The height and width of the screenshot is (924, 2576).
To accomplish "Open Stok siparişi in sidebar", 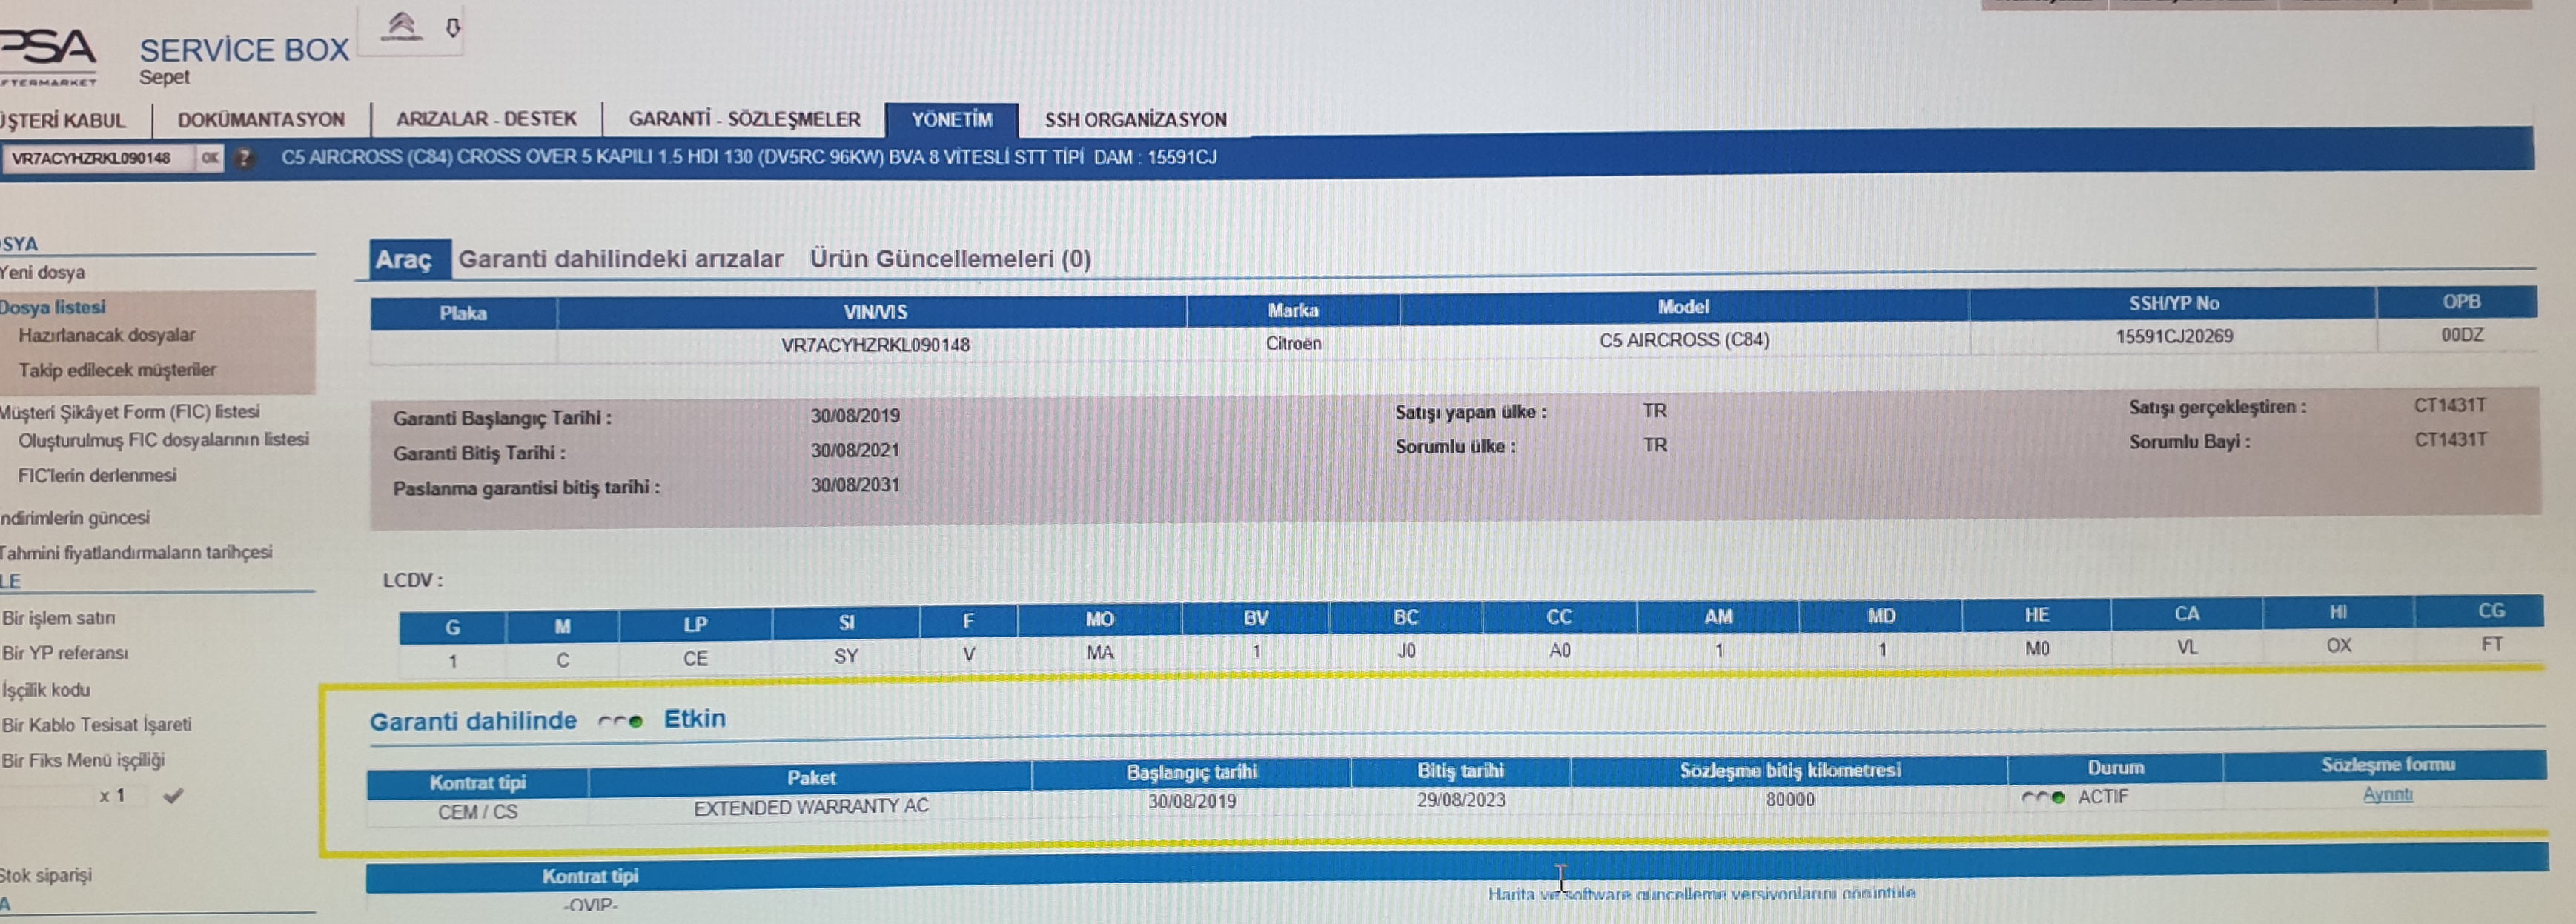I will [x=46, y=876].
